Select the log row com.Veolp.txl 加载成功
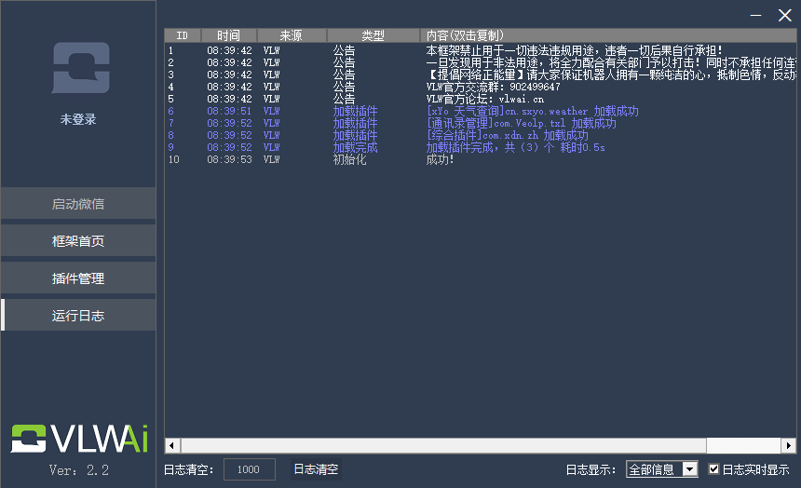The height and width of the screenshot is (488, 801). (x=481, y=123)
